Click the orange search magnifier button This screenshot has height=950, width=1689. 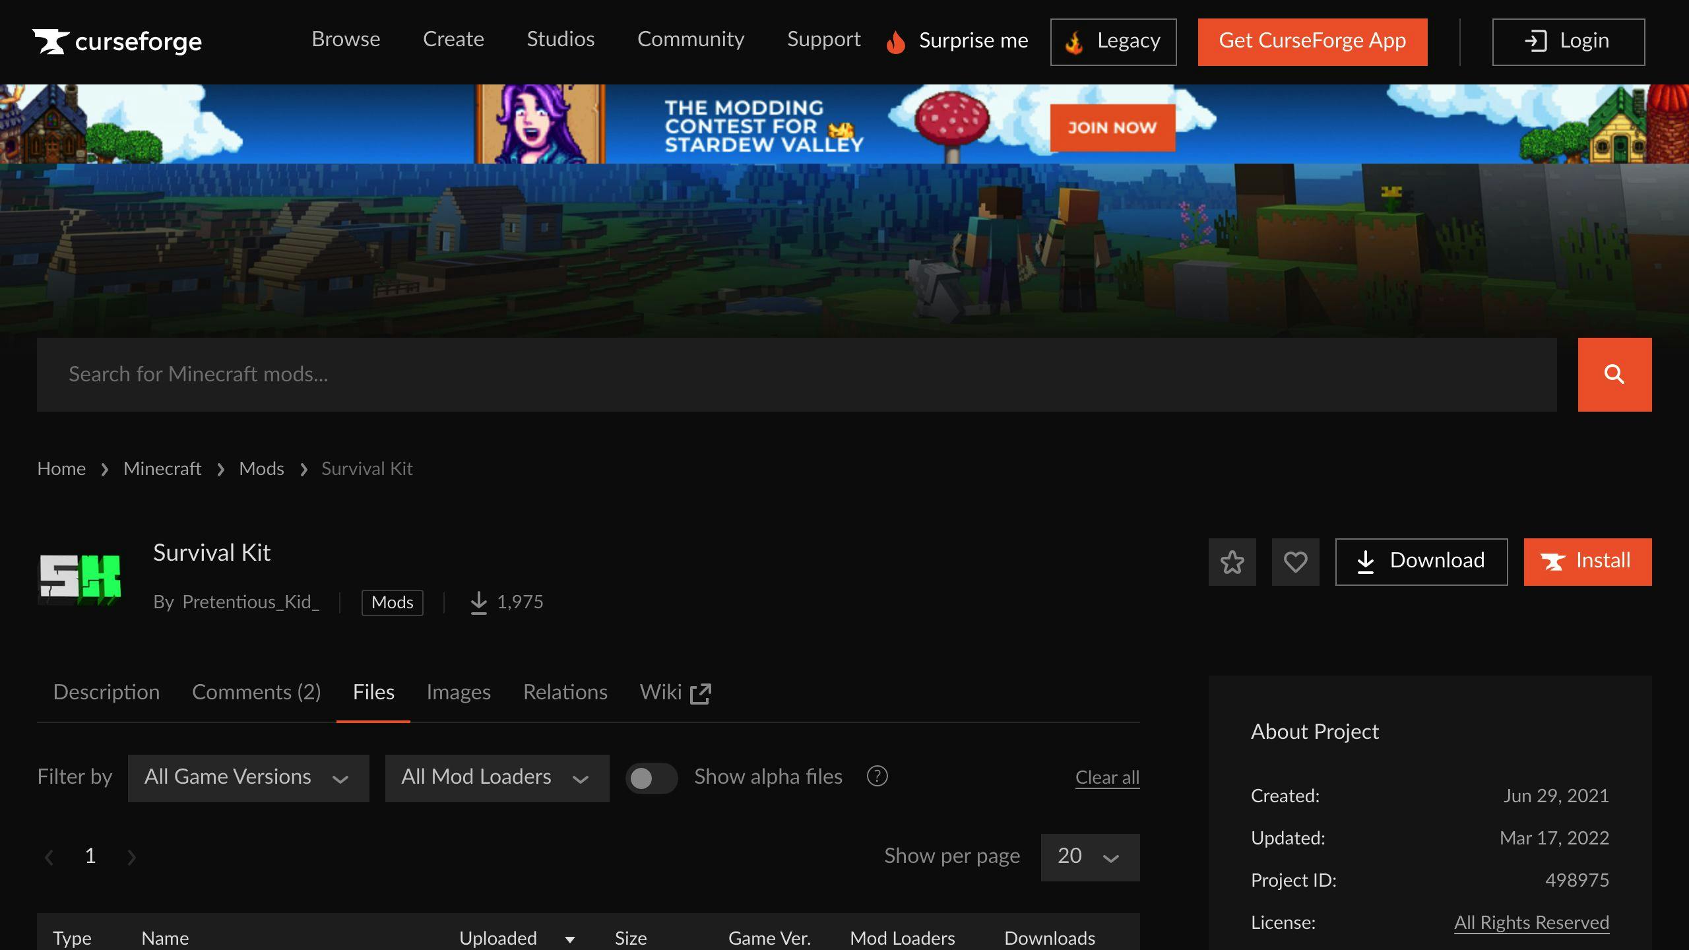(1614, 375)
